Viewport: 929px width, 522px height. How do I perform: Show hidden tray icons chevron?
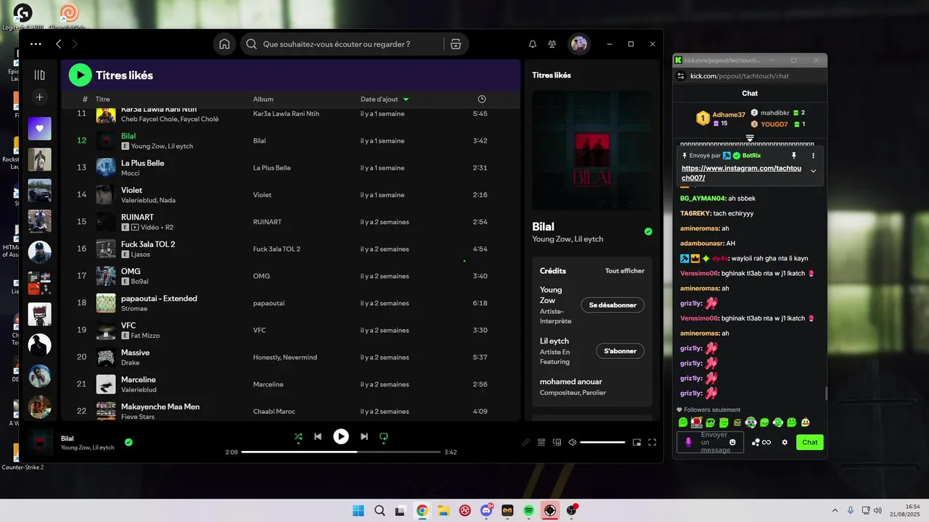835,510
